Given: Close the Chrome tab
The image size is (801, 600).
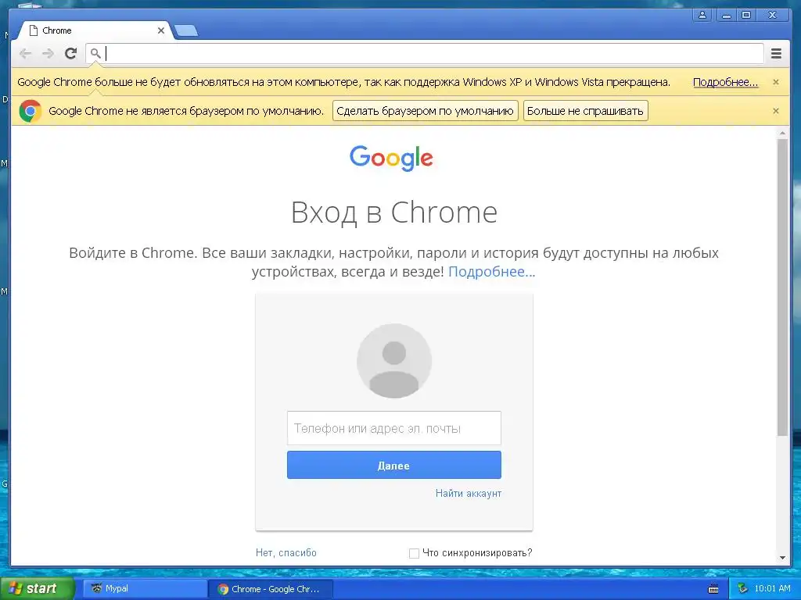Looking at the screenshot, I should point(161,30).
